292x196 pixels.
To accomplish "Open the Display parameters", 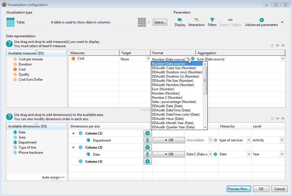I will click(180, 22).
